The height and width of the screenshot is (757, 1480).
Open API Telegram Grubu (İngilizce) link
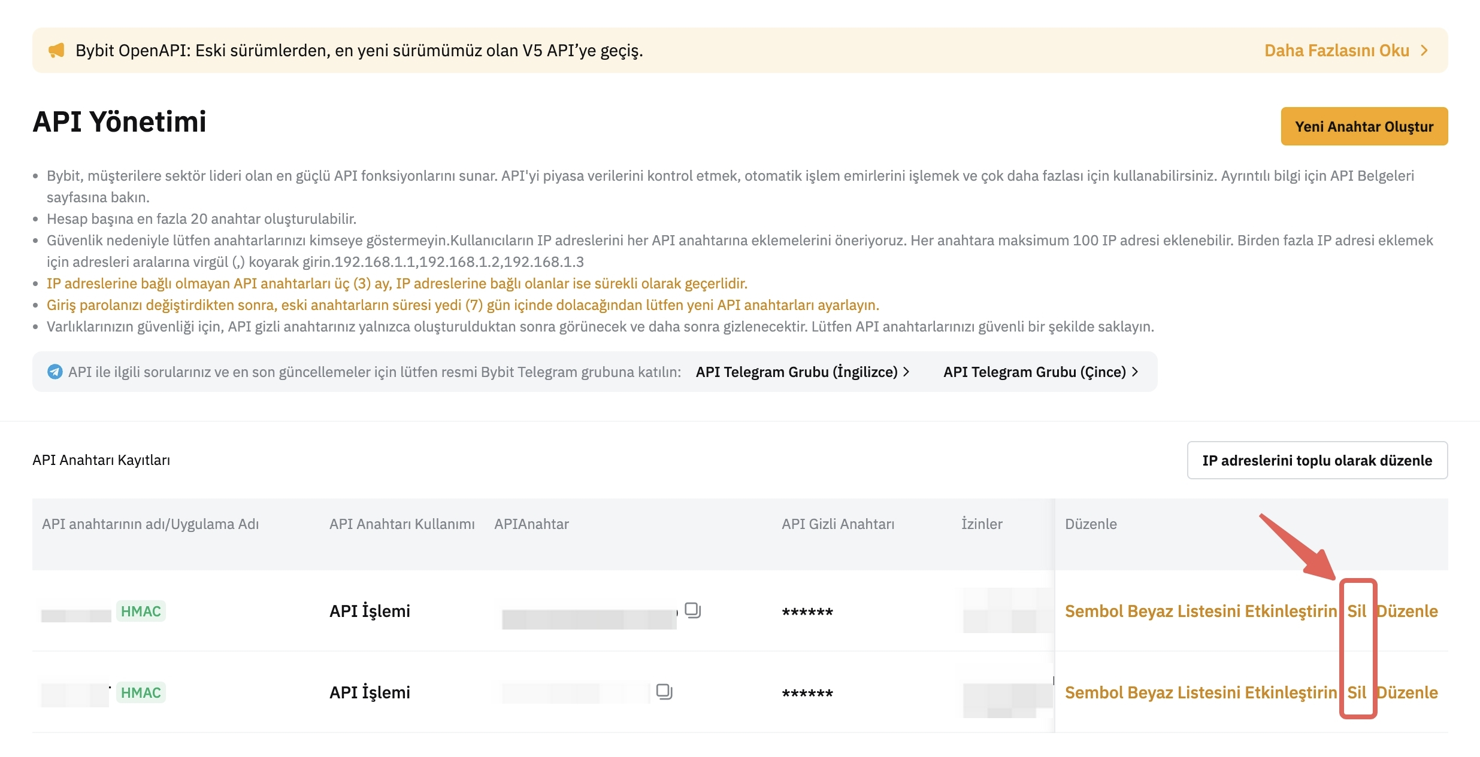802,372
